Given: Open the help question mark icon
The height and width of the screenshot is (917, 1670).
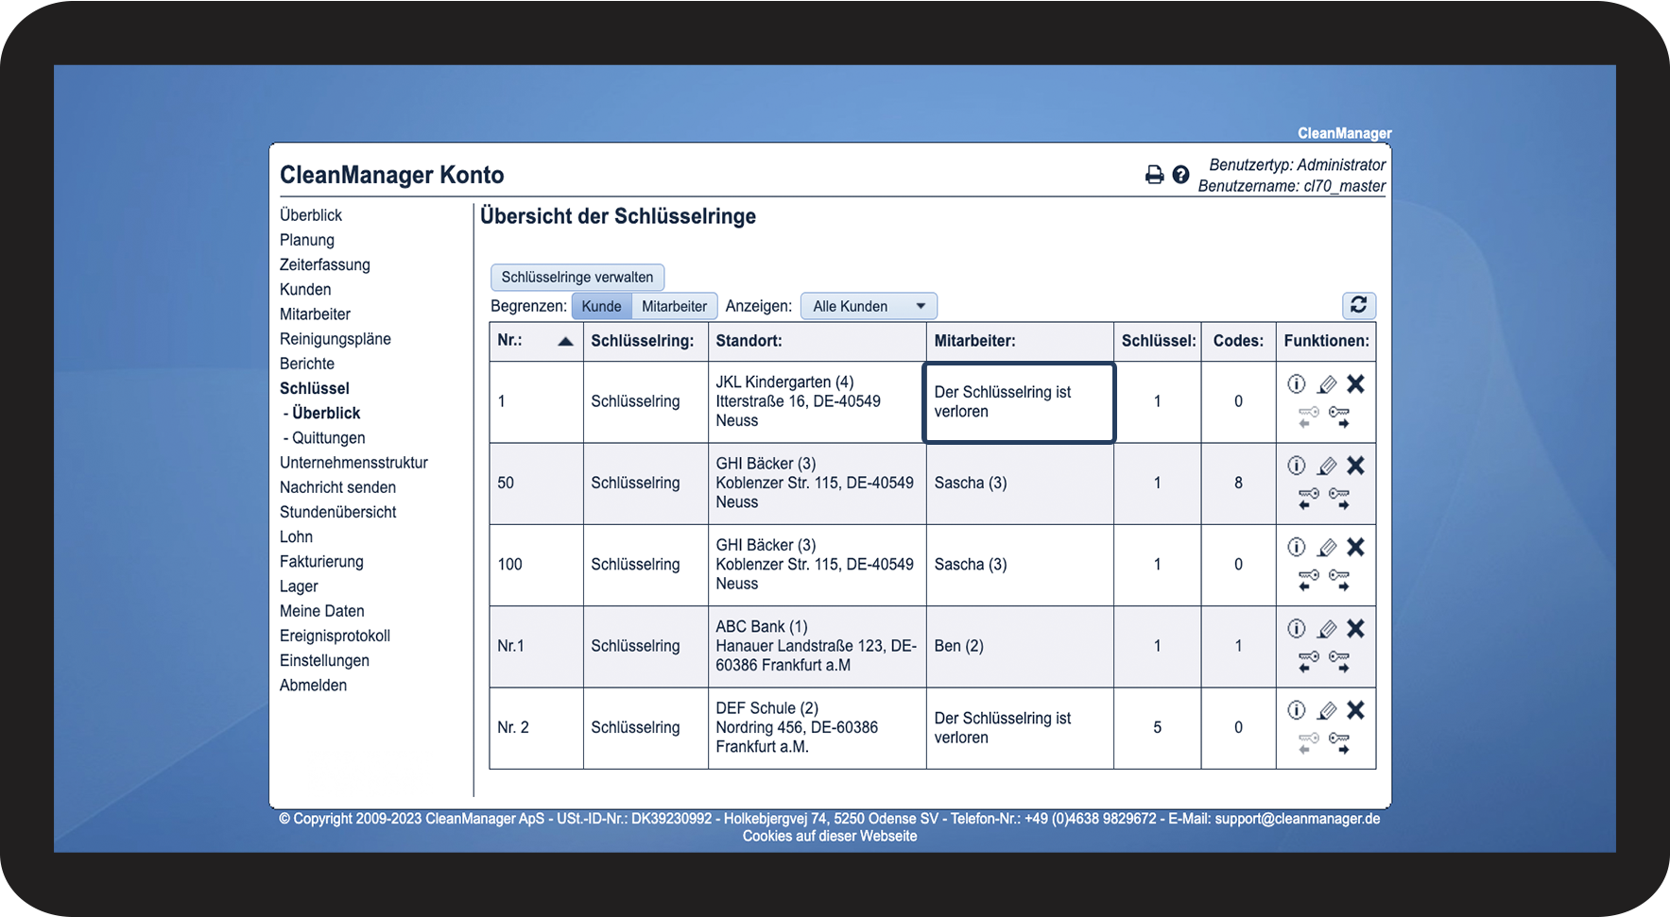Looking at the screenshot, I should 1180,175.
